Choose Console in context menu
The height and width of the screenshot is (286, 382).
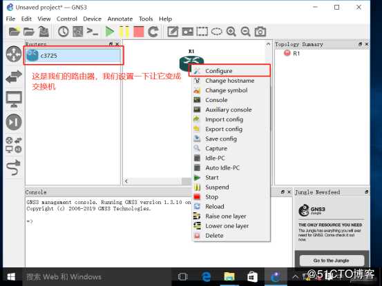coord(231,100)
